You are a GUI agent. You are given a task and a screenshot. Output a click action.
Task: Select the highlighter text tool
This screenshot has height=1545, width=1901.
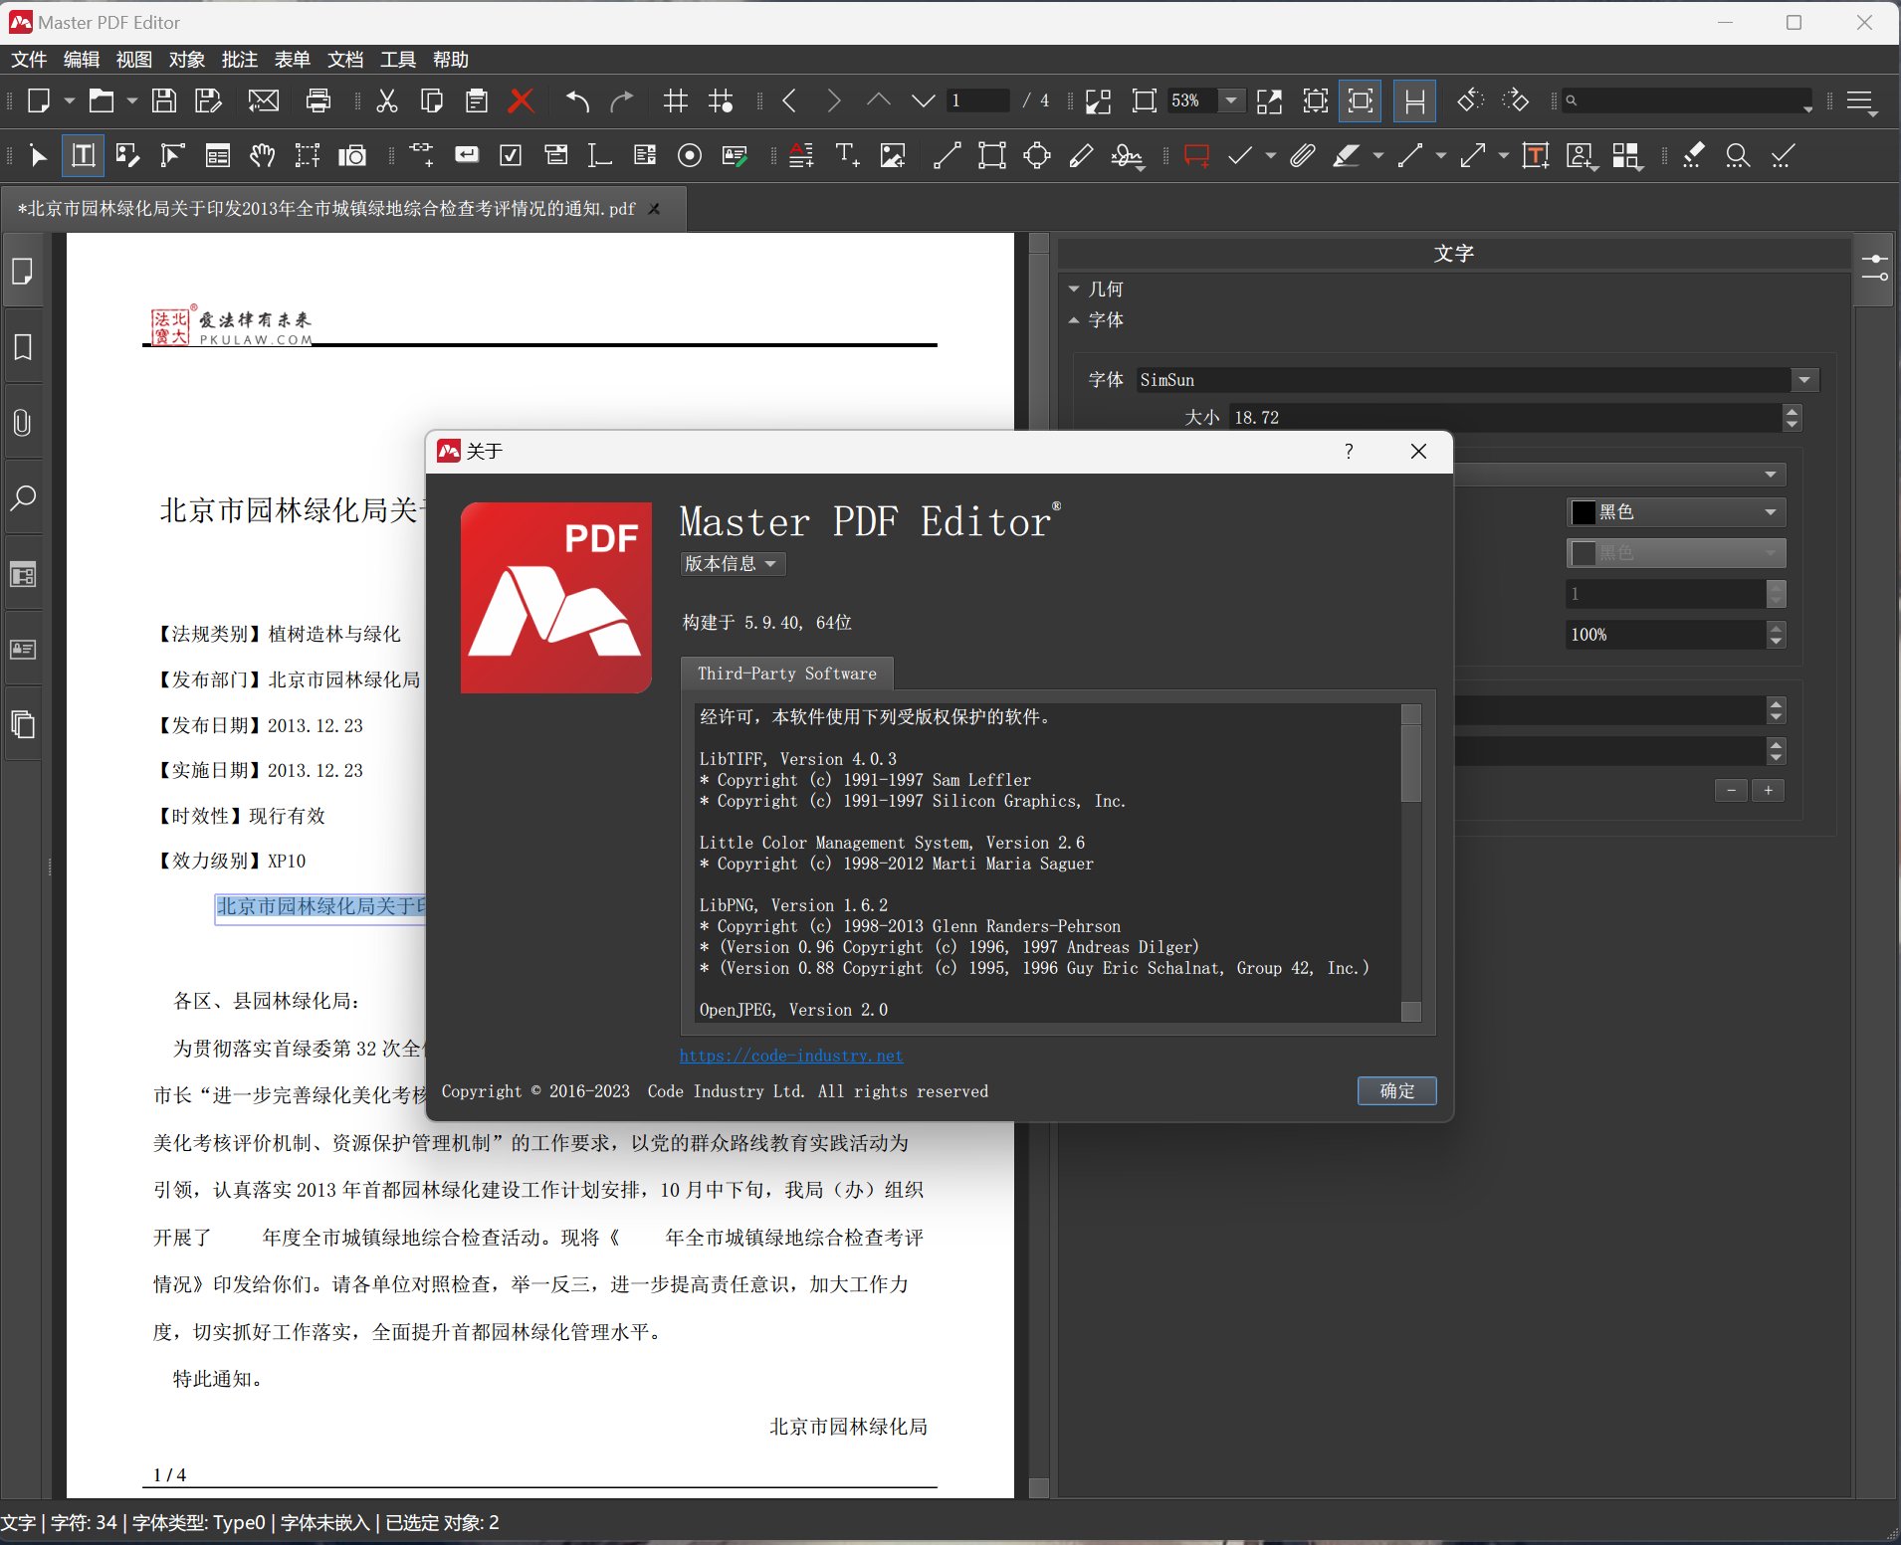tap(1347, 155)
